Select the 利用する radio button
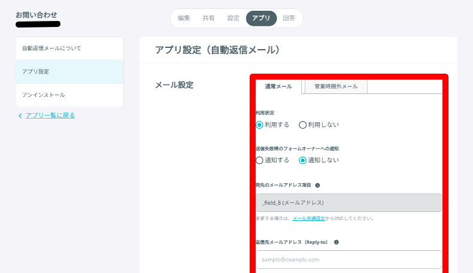This screenshot has height=273, width=473. pos(259,125)
